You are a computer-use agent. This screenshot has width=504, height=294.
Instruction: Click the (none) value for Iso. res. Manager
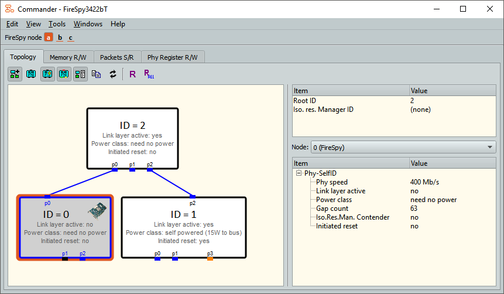tap(420, 110)
